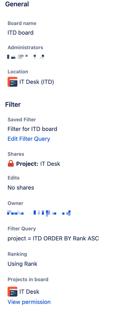
Task: Select the Filter for ITD board text
Action: tap(32, 129)
